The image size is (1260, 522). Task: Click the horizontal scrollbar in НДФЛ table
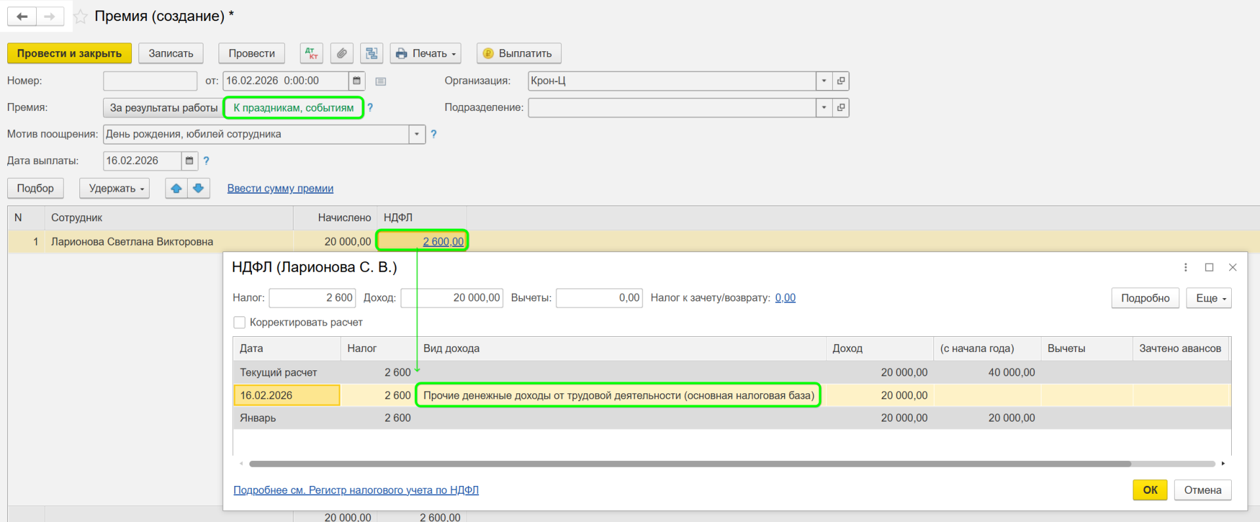tap(689, 464)
